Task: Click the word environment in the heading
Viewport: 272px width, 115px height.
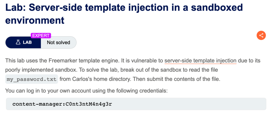Action: [x=35, y=20]
